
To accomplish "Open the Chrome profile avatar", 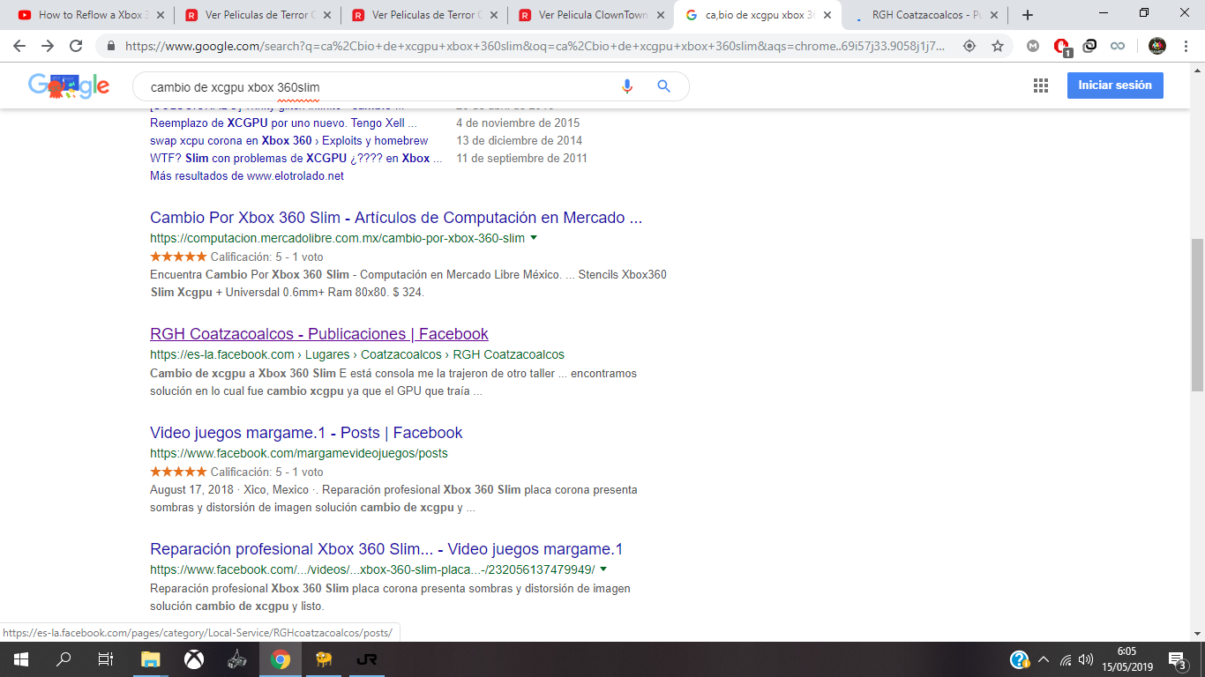I will pos(1157,46).
